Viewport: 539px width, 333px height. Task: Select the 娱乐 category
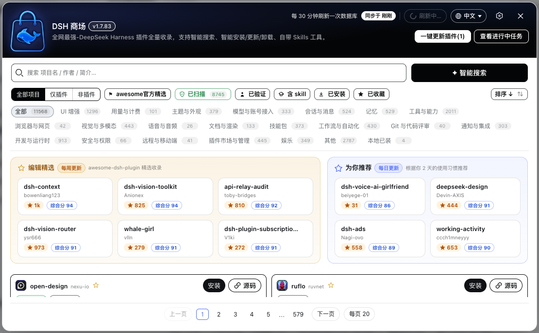pos(297,141)
